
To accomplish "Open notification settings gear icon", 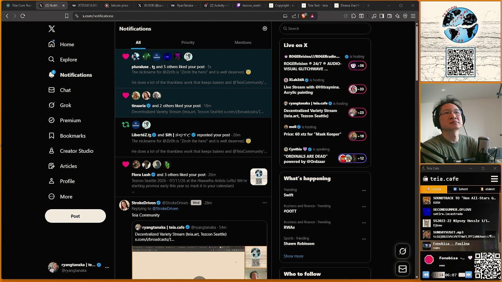I will [265, 29].
